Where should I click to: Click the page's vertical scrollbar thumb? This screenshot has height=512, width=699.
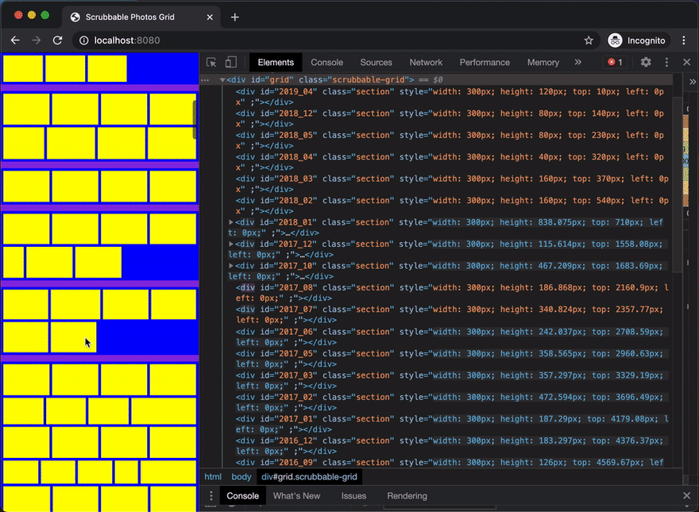195,119
